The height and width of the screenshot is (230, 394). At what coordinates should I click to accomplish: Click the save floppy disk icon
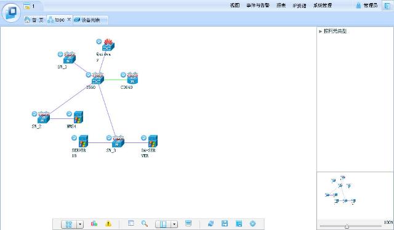pos(225,223)
